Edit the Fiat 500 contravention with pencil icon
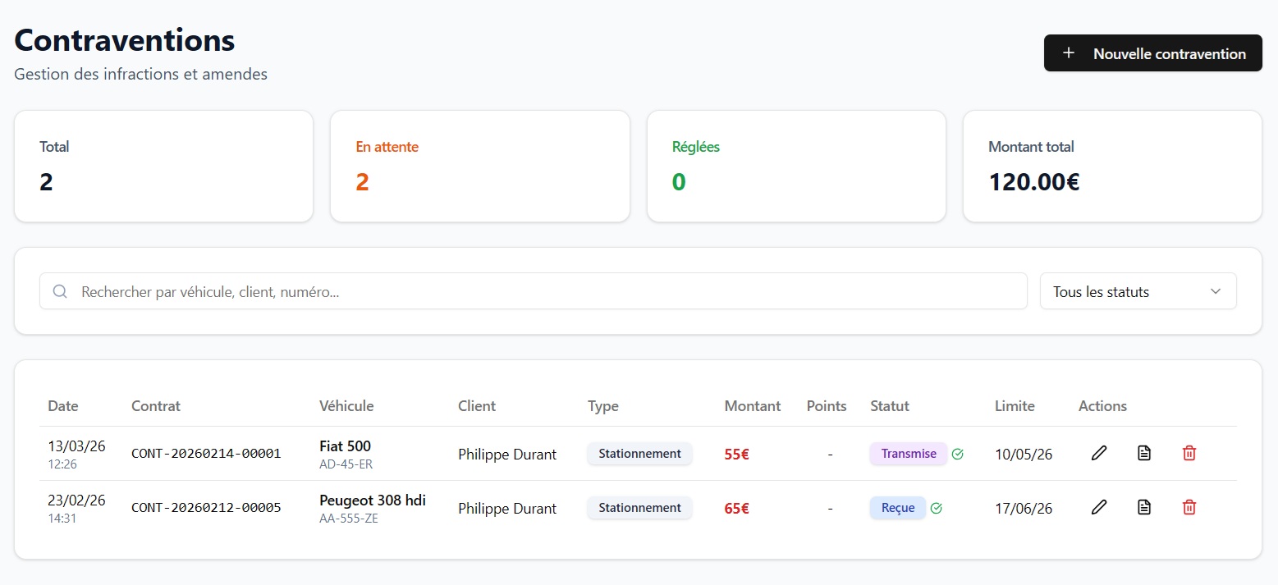Viewport: 1278px width, 585px height. click(x=1099, y=453)
